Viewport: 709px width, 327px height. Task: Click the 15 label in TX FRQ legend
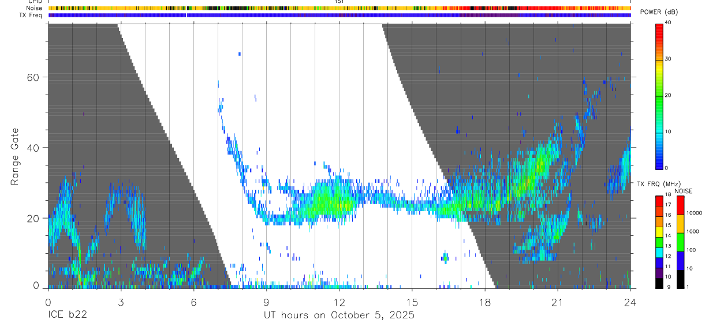[668, 225]
